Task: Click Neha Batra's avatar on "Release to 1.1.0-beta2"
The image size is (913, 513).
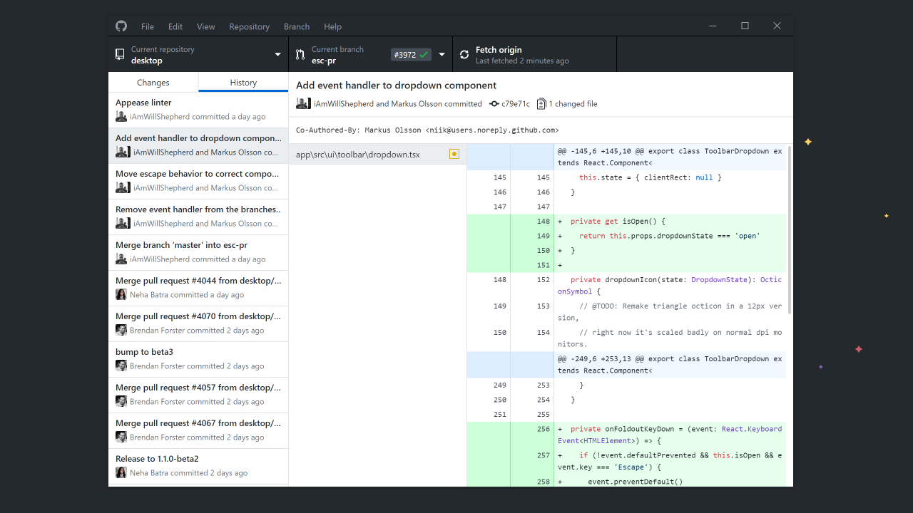Action: pyautogui.click(x=121, y=472)
